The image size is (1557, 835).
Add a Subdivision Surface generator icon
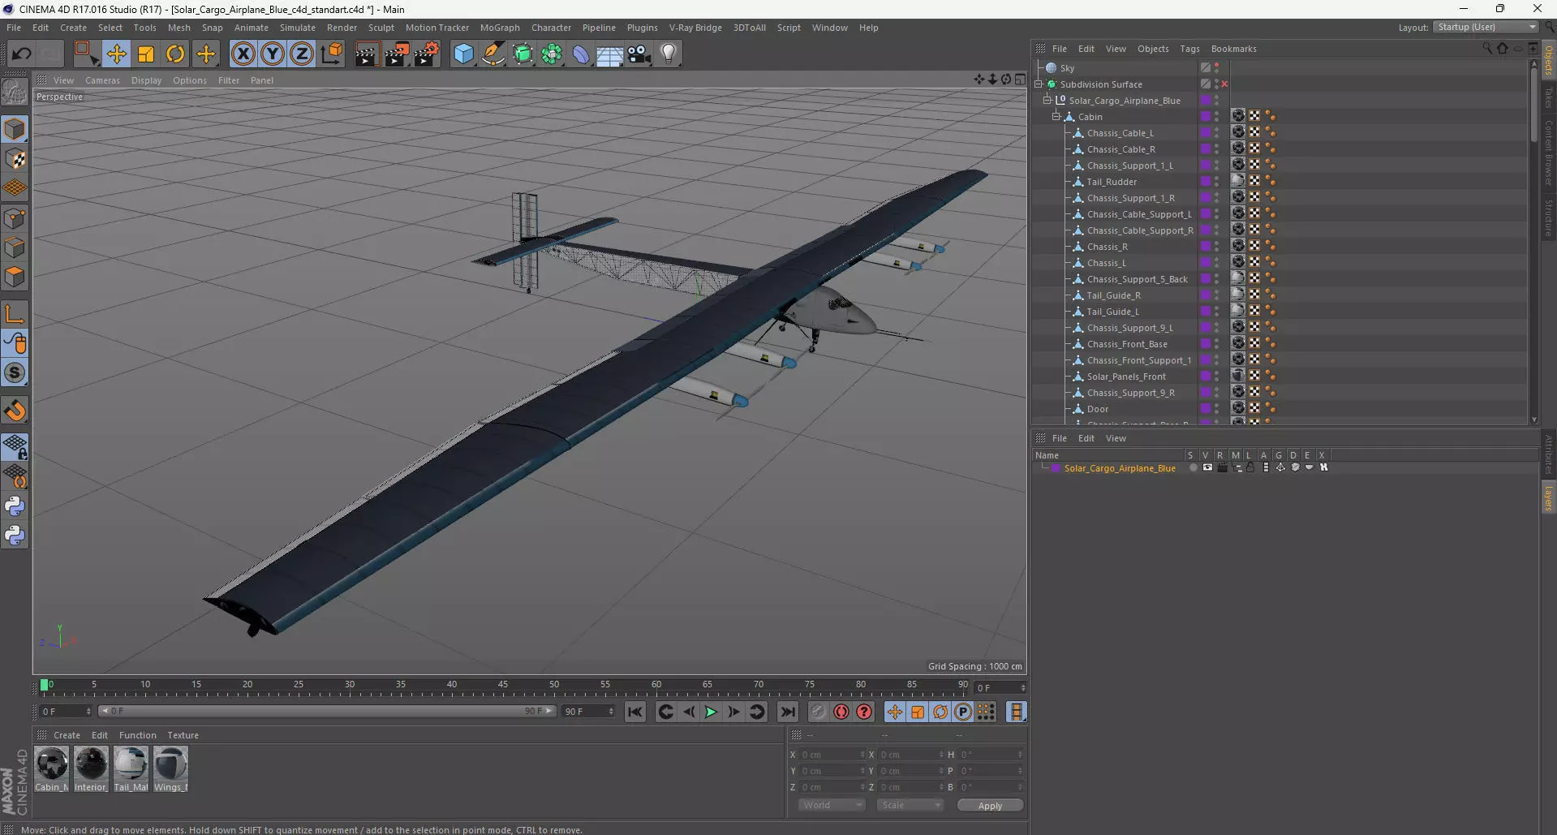[523, 54]
